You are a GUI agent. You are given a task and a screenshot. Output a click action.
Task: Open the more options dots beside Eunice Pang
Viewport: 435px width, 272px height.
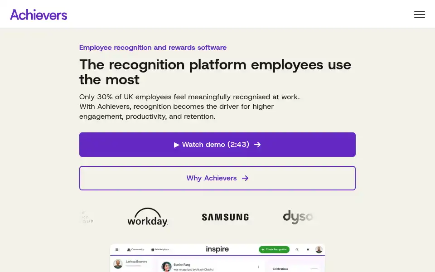coord(258,267)
